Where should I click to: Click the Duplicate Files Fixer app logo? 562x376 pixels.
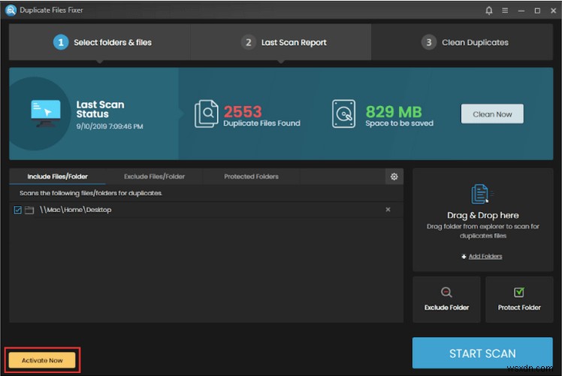point(11,11)
